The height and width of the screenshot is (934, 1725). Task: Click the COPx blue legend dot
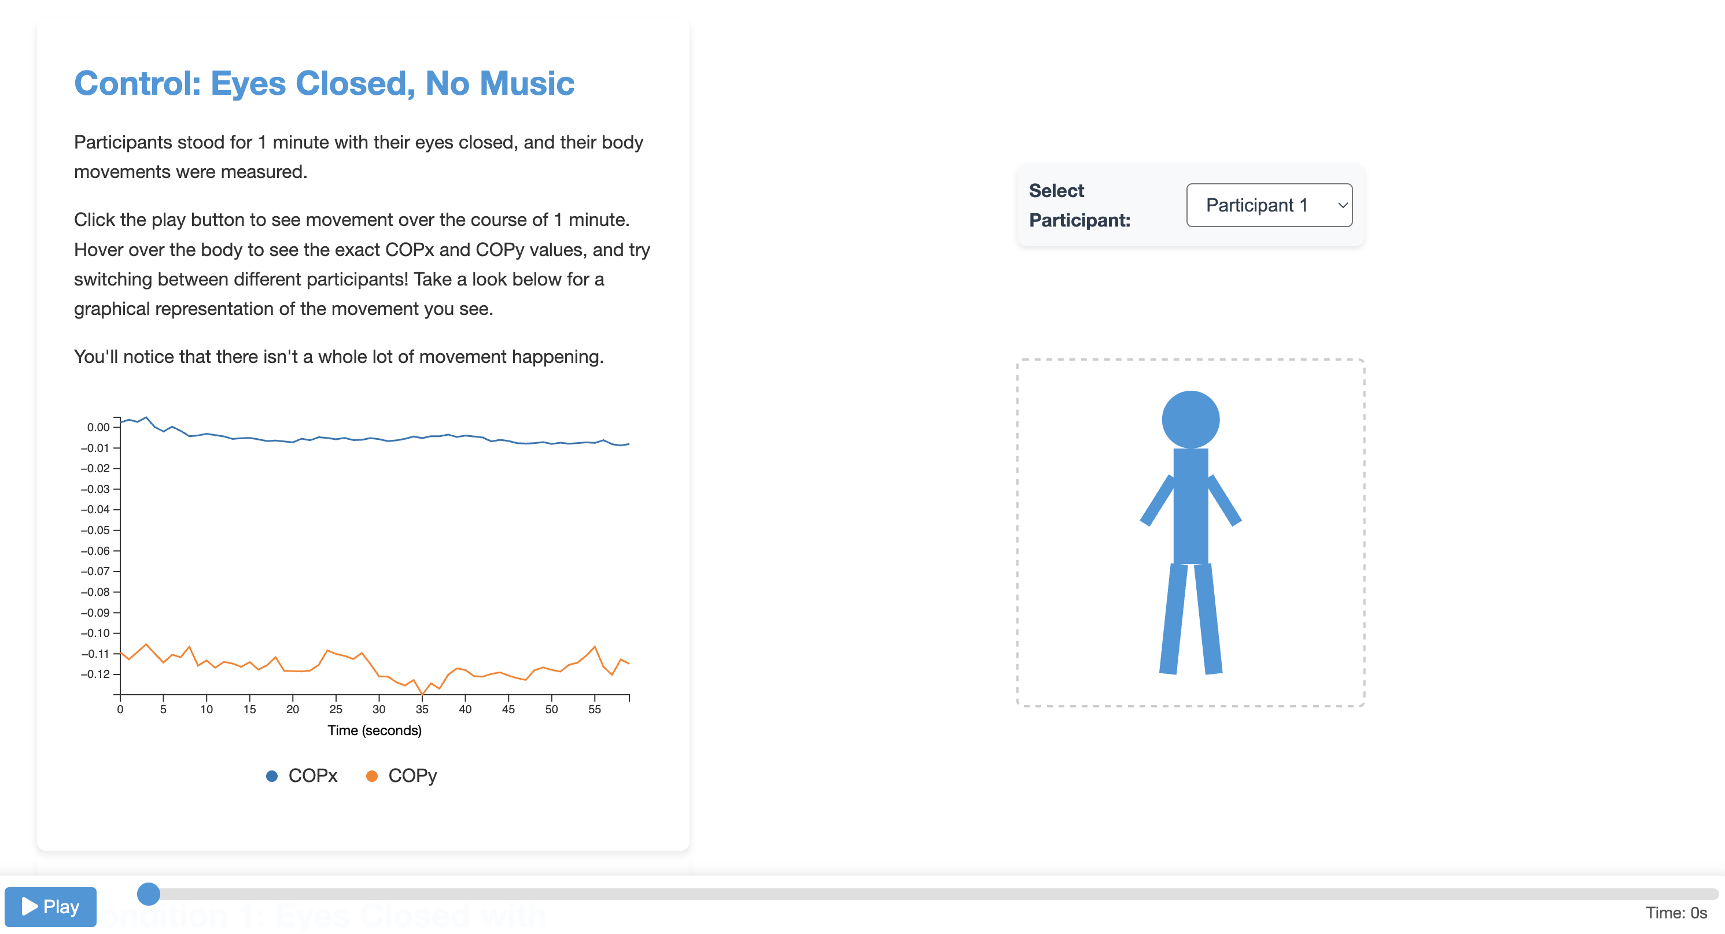[272, 776]
